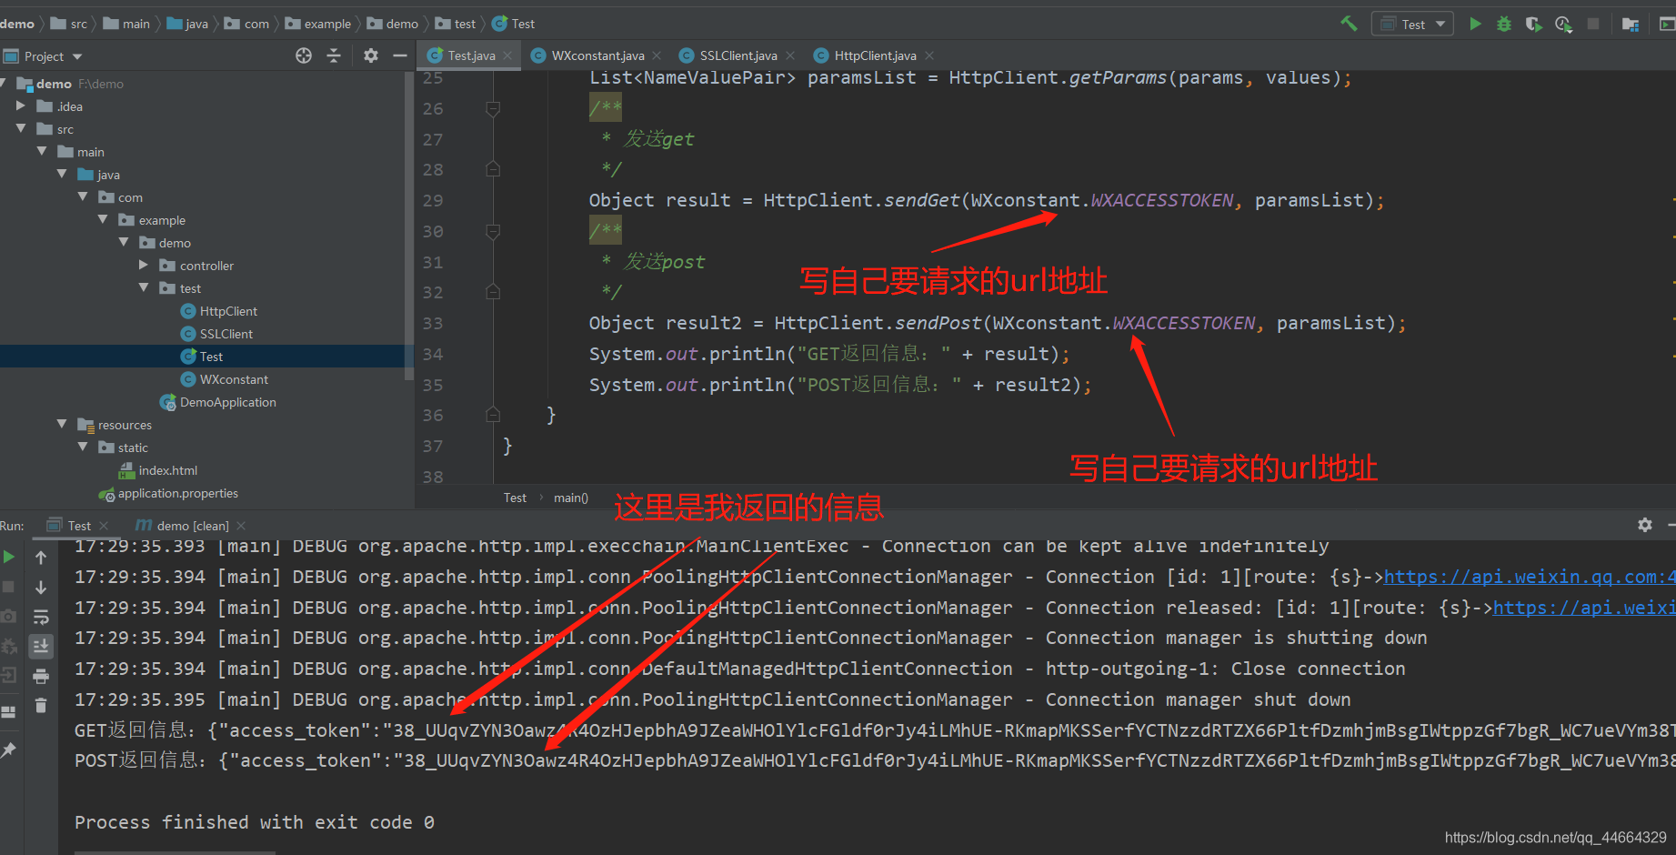The height and width of the screenshot is (855, 1676).
Task: Collapse the src folder
Action: (x=21, y=128)
